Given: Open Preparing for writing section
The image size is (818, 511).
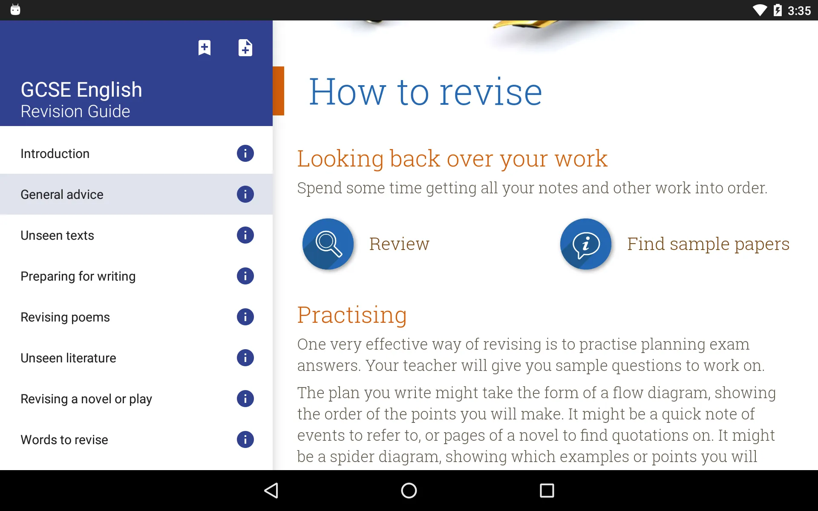Looking at the screenshot, I should [78, 276].
